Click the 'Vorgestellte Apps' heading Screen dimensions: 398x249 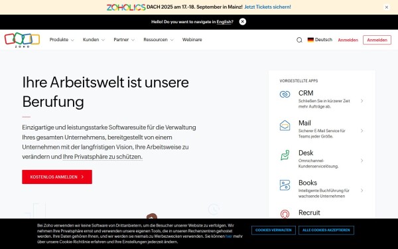tap(298, 81)
